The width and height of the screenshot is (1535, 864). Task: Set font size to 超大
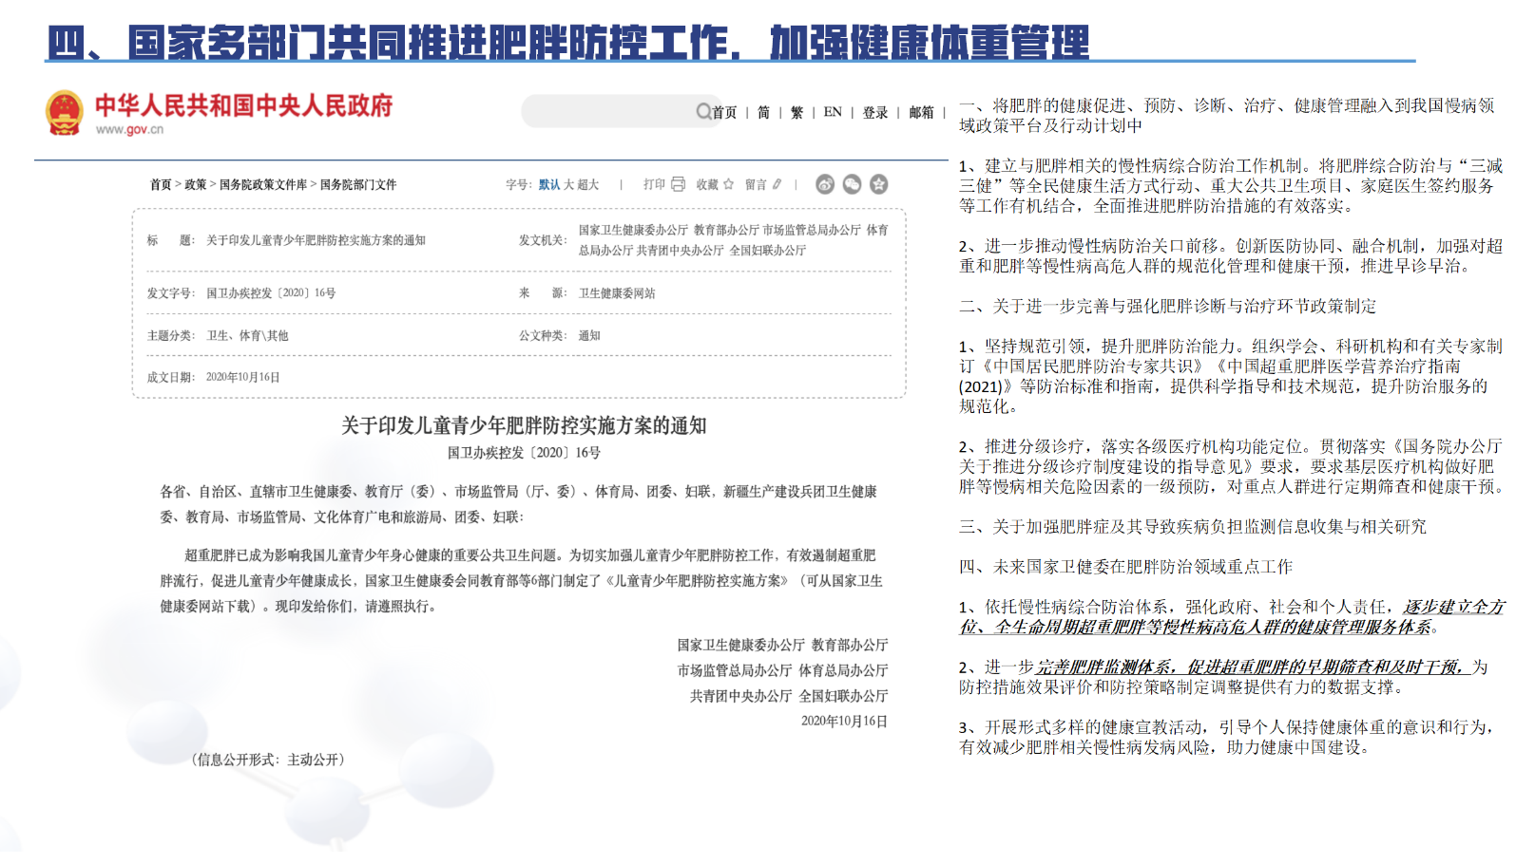[x=588, y=184]
